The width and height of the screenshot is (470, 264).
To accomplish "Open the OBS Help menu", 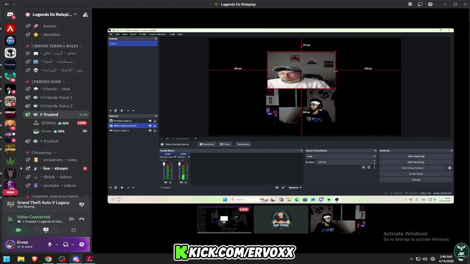I will [x=180, y=34].
